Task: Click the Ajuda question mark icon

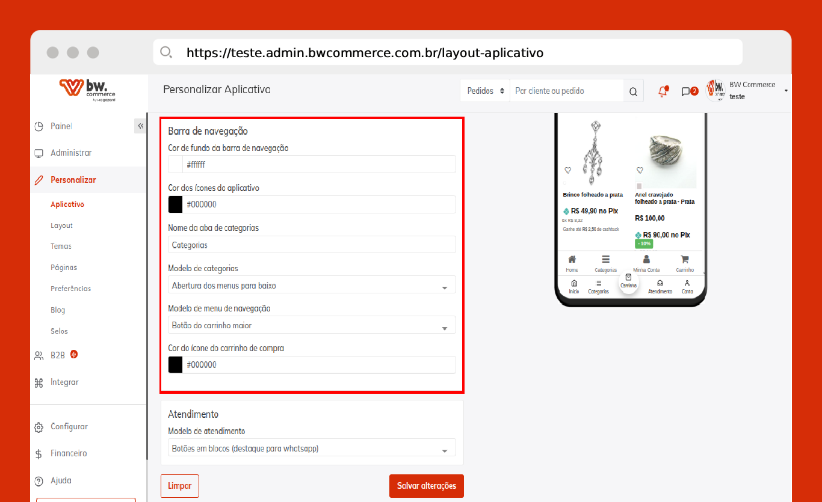Action: pyautogui.click(x=39, y=481)
